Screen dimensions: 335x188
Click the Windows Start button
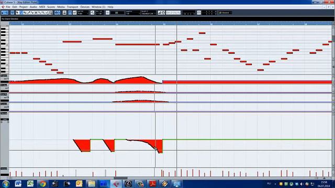tap(6, 184)
